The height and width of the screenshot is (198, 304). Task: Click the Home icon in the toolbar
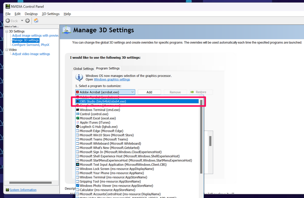point(36,21)
